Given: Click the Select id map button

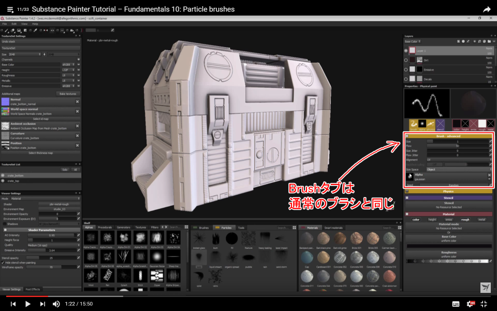Looking at the screenshot, I should click(40, 119).
